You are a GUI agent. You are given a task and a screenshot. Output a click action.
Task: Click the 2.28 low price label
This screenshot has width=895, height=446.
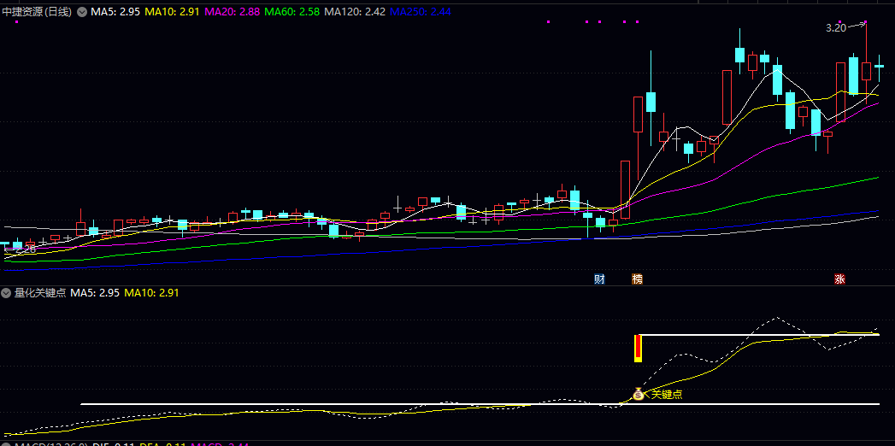click(x=25, y=249)
